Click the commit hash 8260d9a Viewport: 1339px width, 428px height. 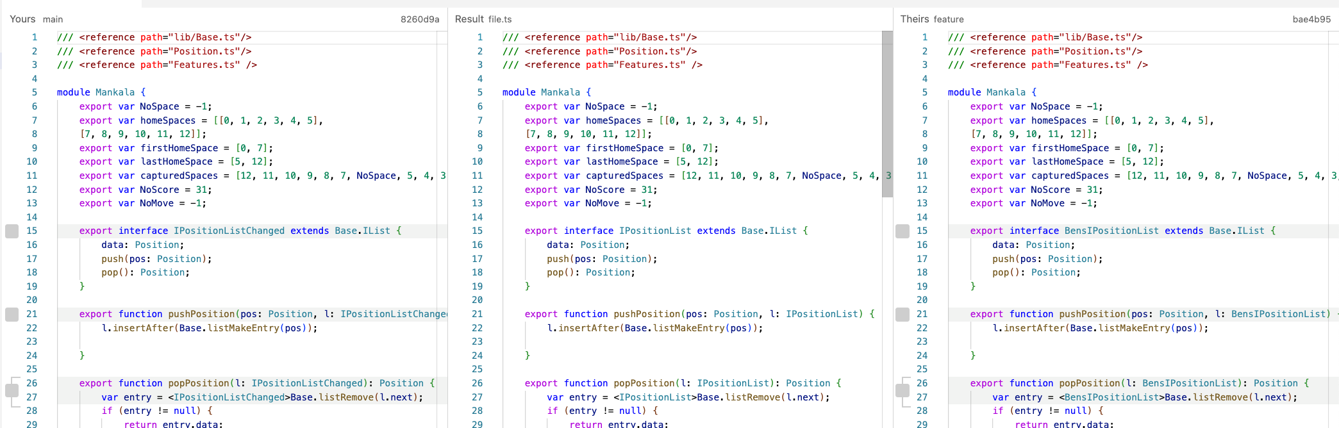[x=420, y=19]
